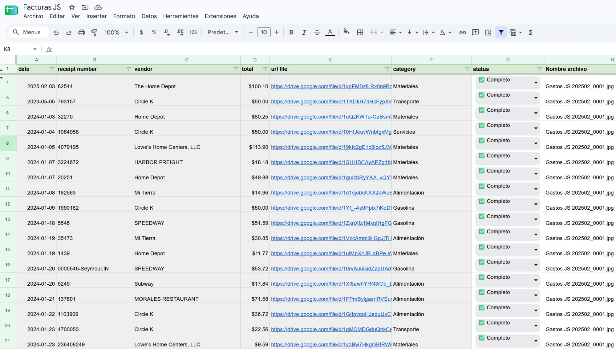616x349 pixels.
Task: Toggle Strikethrough icon
Action: pos(317,32)
